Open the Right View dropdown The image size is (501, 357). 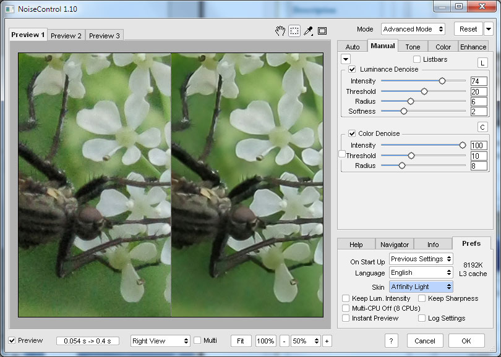click(x=160, y=341)
